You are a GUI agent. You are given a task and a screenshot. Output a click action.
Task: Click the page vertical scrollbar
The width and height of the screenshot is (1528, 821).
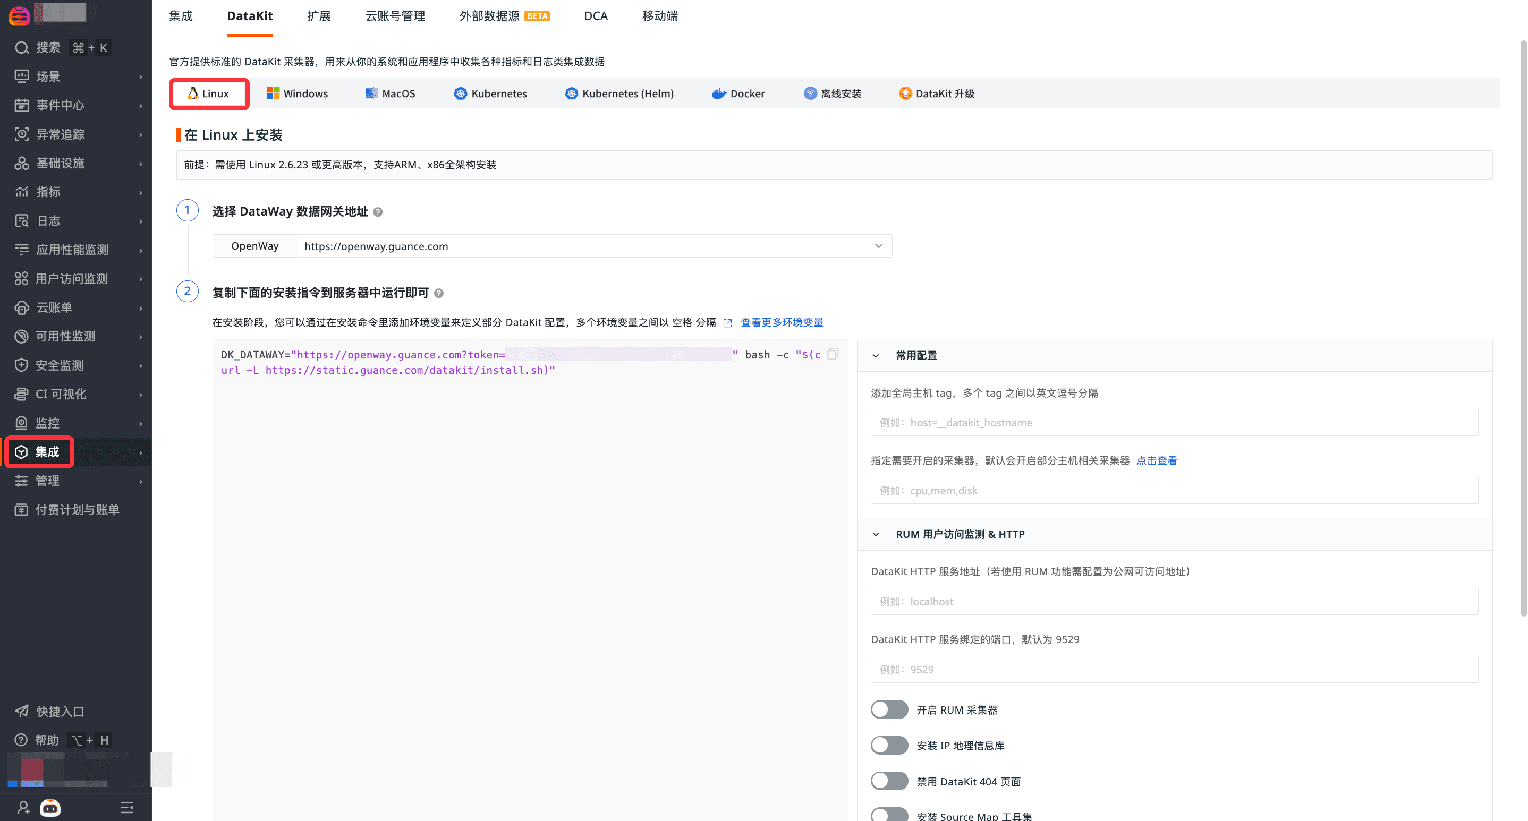click(1523, 326)
